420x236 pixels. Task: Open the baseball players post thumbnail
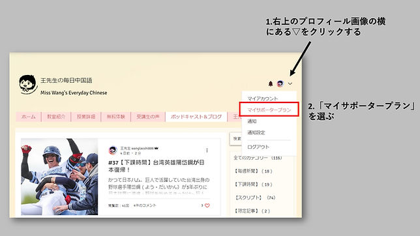pyautogui.click(x=59, y=177)
